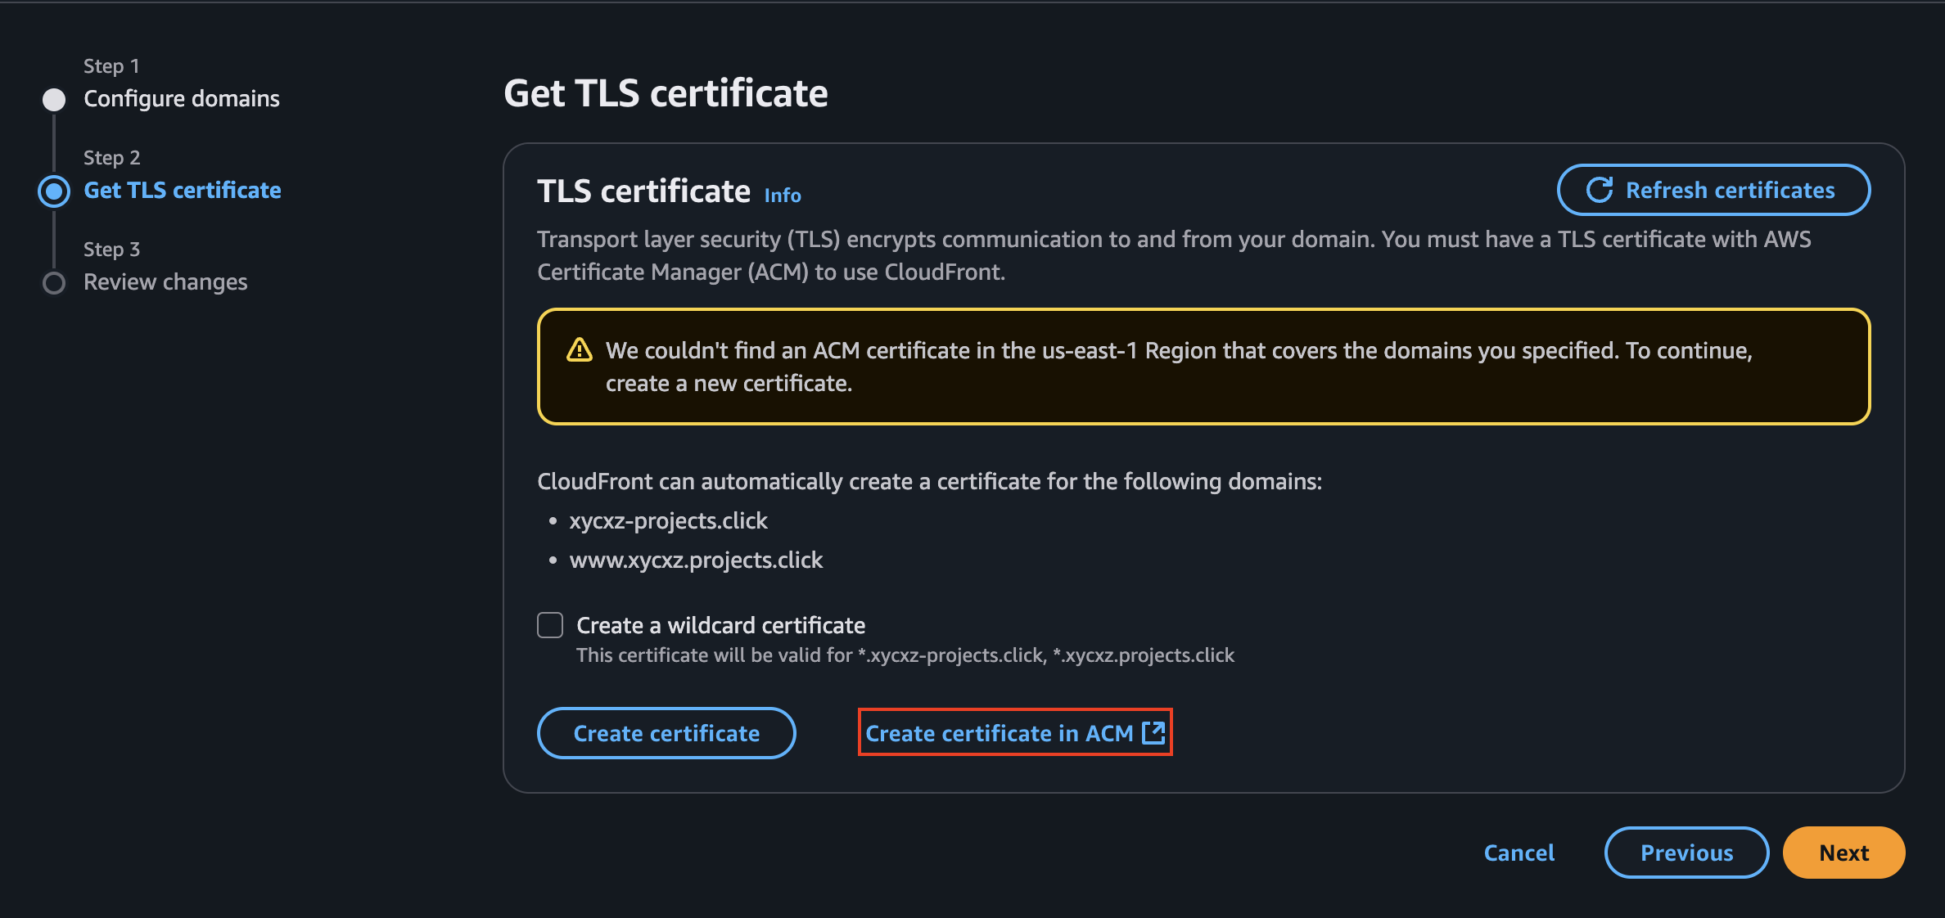The height and width of the screenshot is (918, 1945).
Task: Click the highlighted circle indicator for Step 2
Action: point(54,191)
